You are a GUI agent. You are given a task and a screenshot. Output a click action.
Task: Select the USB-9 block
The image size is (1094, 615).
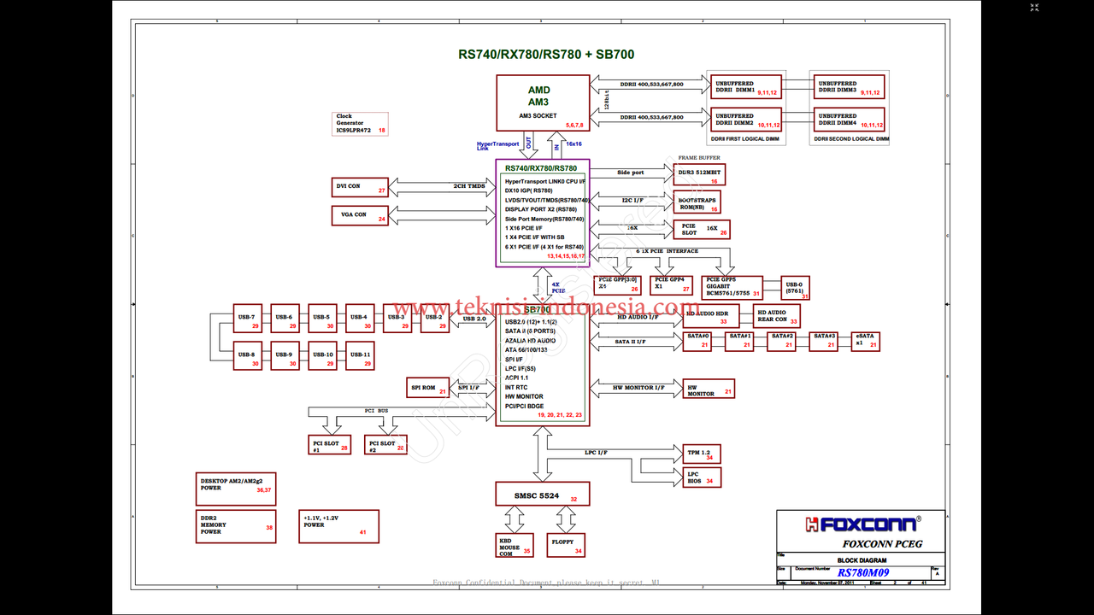(x=285, y=355)
